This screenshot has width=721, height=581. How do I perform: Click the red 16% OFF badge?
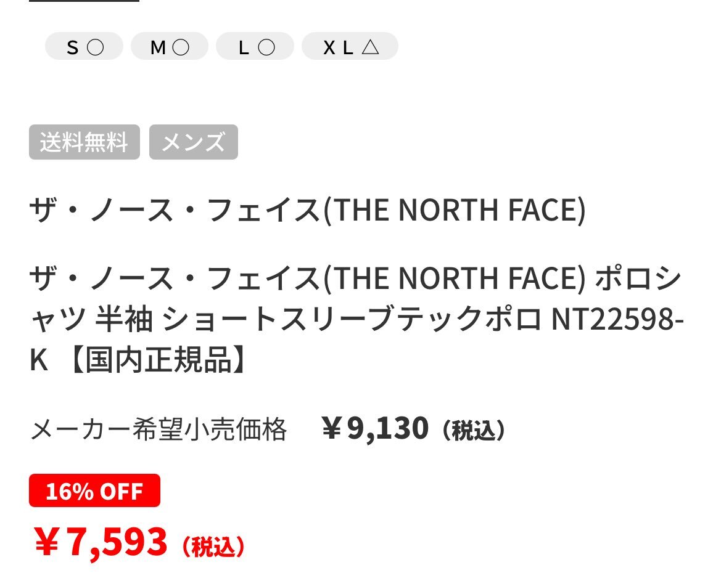point(94,491)
